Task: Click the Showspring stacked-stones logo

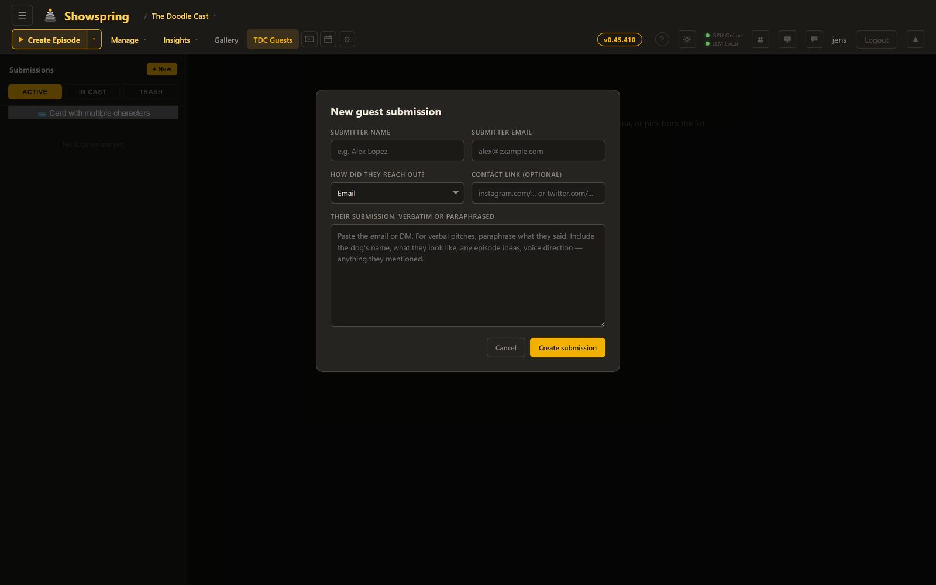Action: point(50,16)
